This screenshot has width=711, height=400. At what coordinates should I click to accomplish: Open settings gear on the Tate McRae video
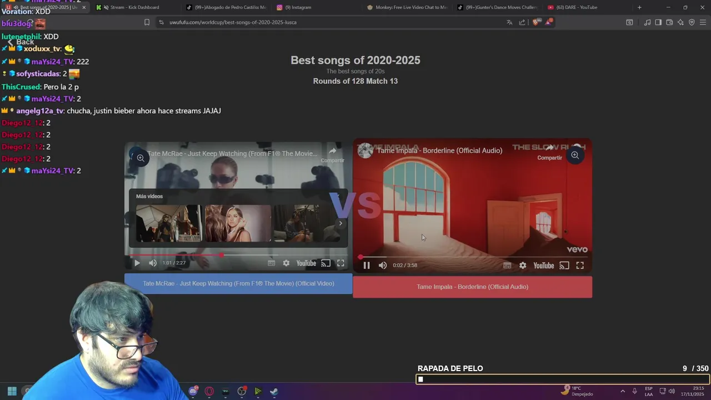tap(286, 263)
